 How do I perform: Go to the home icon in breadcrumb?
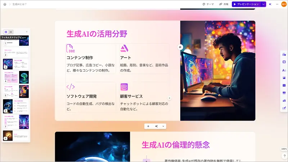(x=5, y=4)
